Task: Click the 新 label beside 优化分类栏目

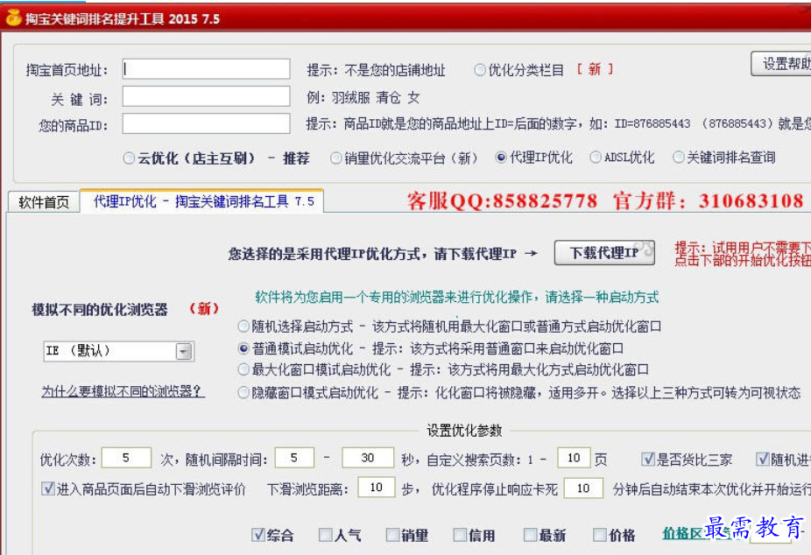Action: click(x=595, y=69)
